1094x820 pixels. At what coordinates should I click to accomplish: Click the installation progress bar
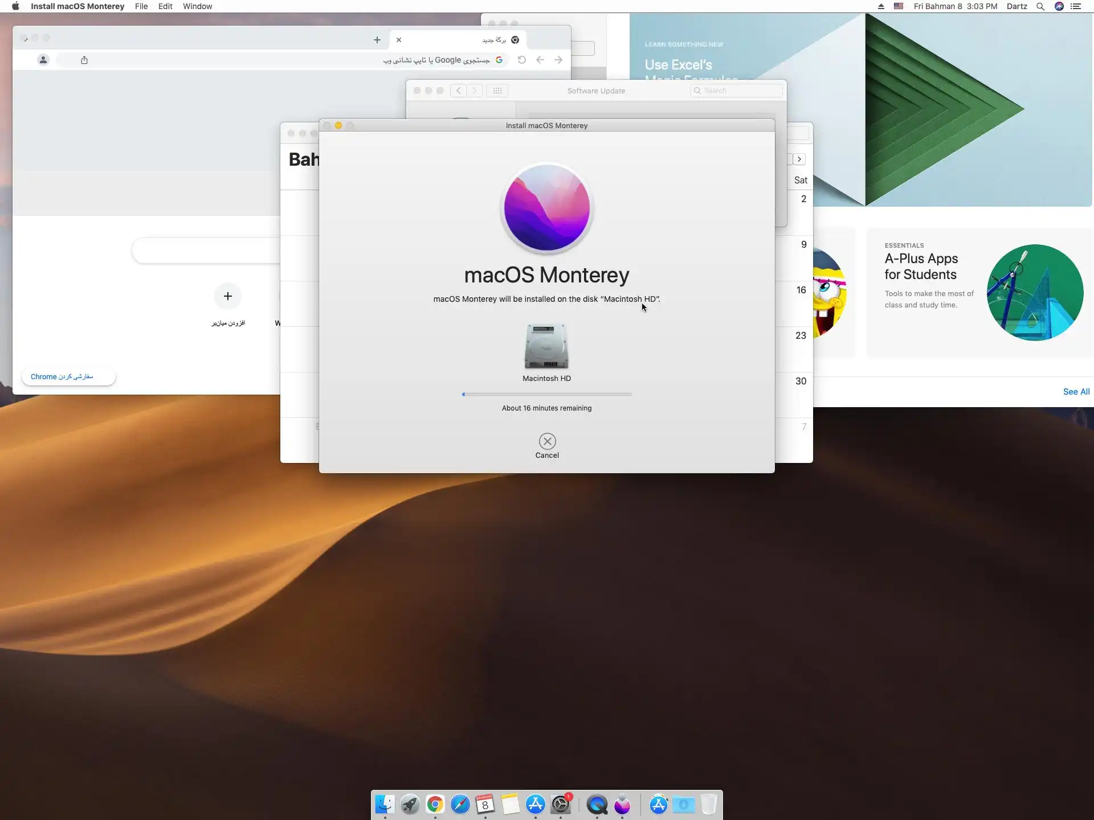(x=546, y=394)
